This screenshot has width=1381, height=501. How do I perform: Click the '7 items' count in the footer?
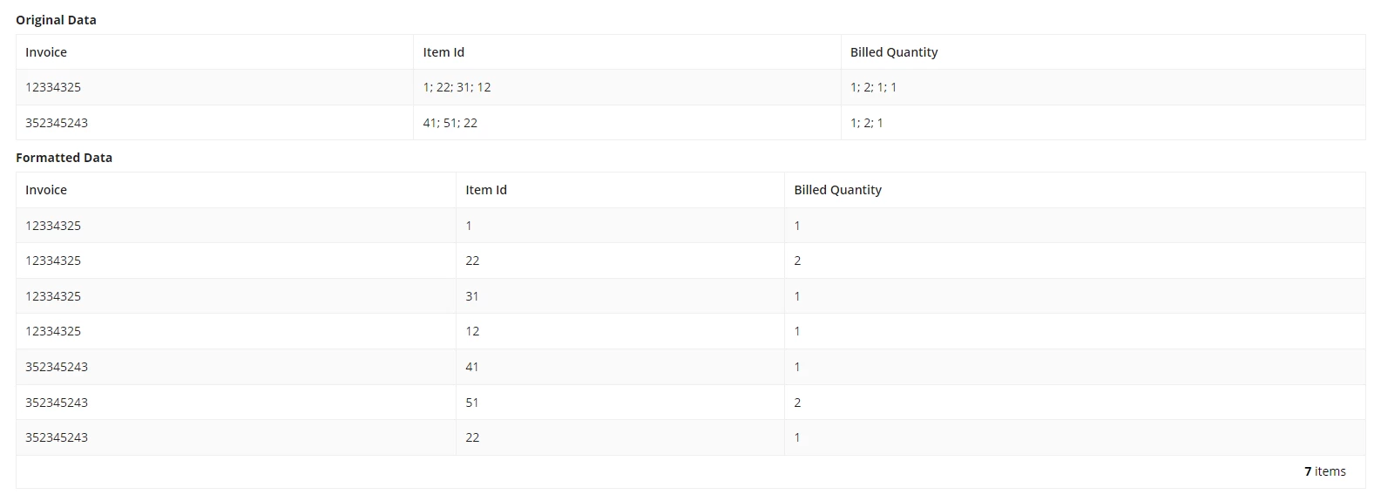coord(1324,471)
